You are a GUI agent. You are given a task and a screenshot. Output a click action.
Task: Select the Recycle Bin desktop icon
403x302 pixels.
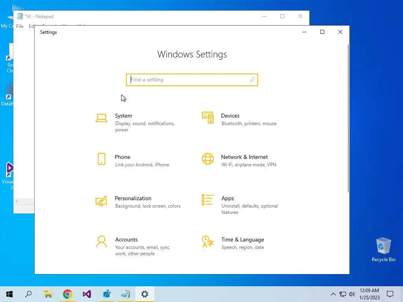[x=383, y=249]
